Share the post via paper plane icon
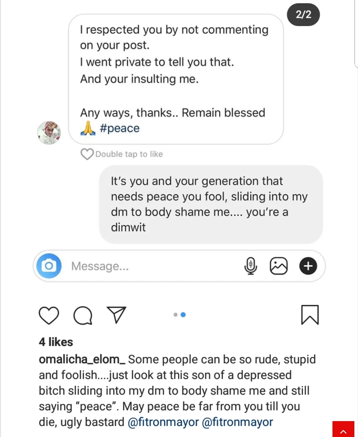358x437 pixels. coord(116,314)
